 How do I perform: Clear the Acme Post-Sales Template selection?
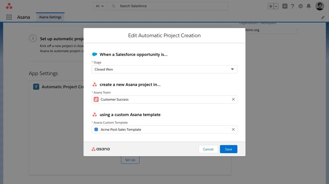coord(233,129)
